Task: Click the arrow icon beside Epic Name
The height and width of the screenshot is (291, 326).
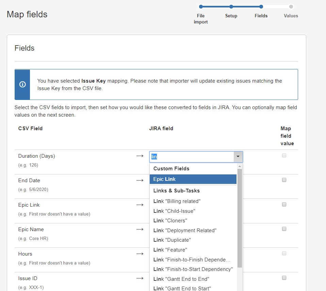Action: point(140,229)
